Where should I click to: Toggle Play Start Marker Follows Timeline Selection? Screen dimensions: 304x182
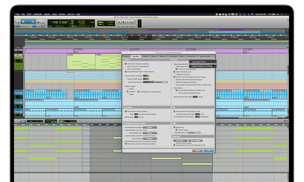click(x=126, y=72)
